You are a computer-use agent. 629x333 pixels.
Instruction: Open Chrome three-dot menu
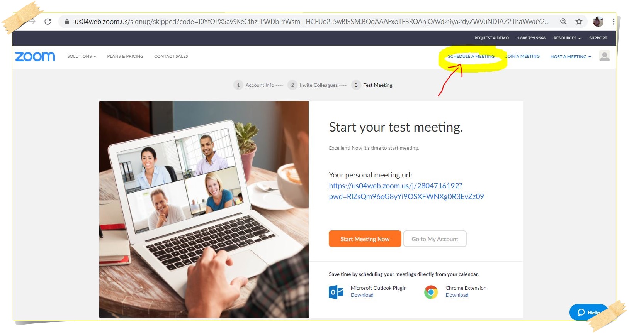[x=614, y=22]
